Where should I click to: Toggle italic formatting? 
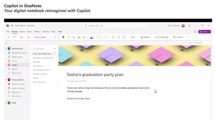pos(68,37)
